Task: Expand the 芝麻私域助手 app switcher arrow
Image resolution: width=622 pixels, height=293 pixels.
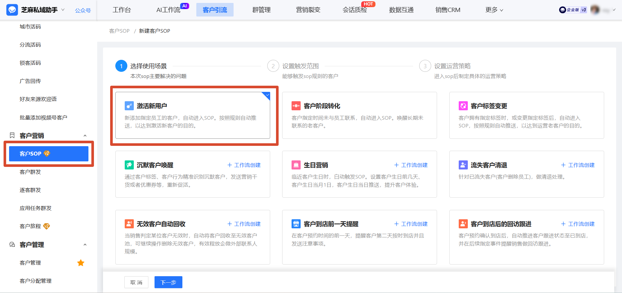Action: tap(63, 10)
